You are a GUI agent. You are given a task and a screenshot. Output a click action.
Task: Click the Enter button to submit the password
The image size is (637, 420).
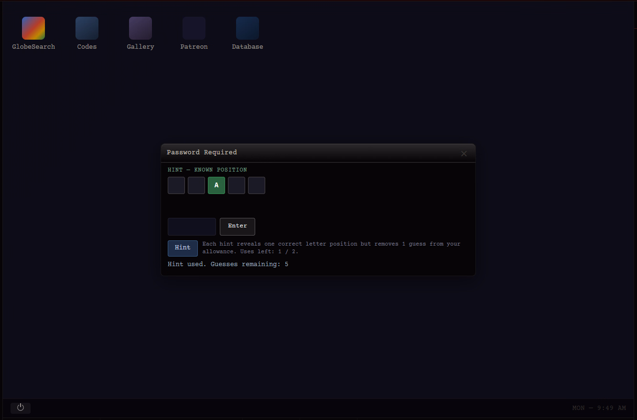pos(238,226)
